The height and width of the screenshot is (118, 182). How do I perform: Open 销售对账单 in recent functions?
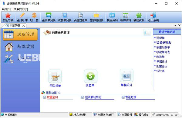(163, 47)
